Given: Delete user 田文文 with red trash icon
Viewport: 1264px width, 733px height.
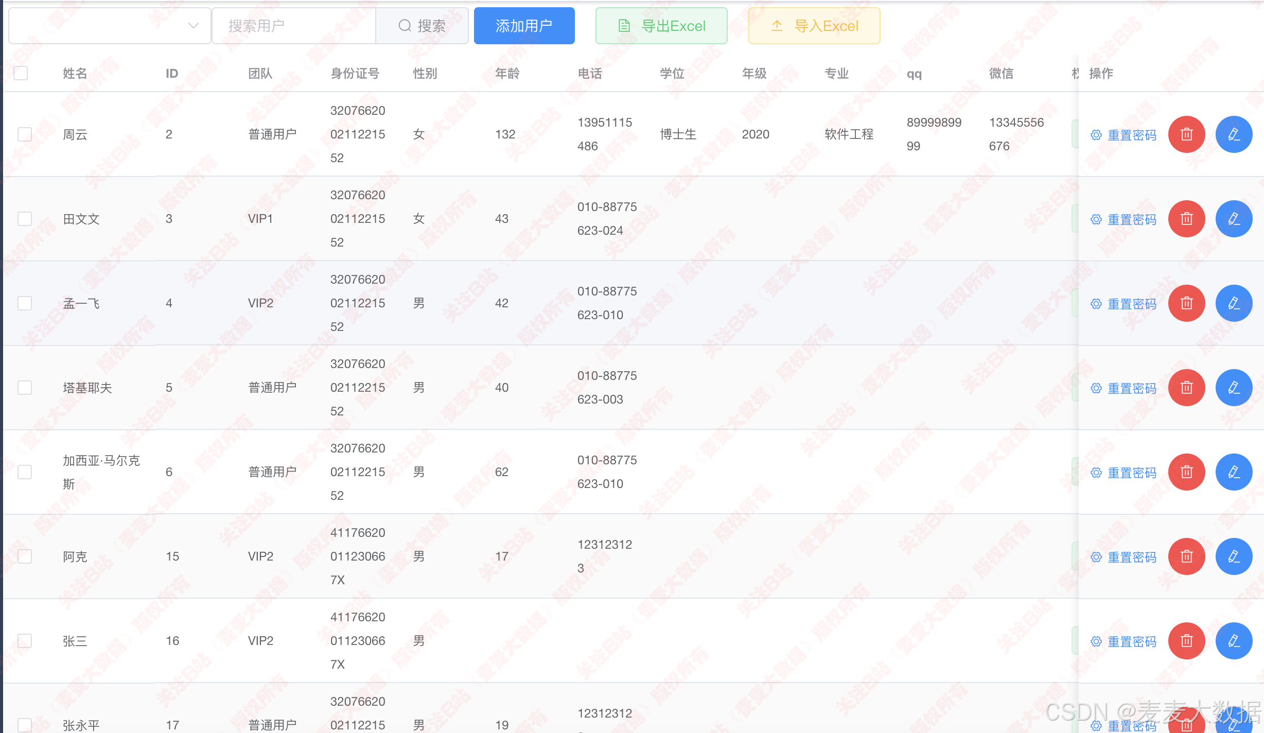Looking at the screenshot, I should tap(1186, 219).
